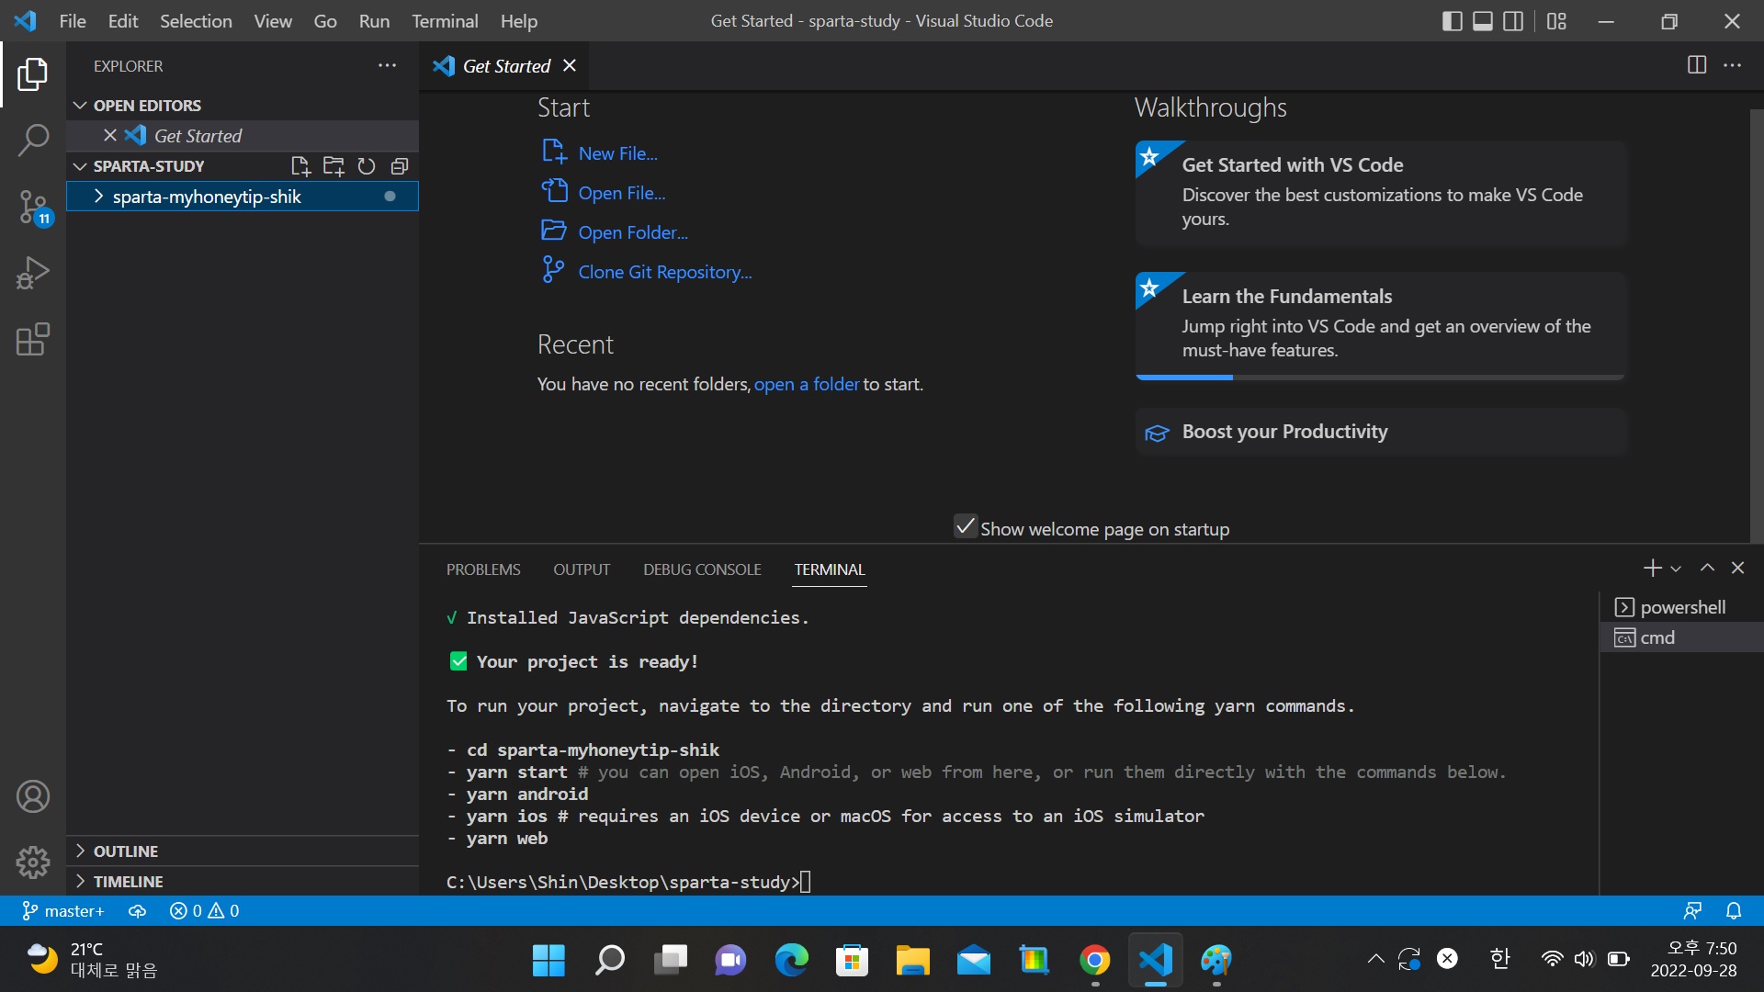Select the cmd terminal instance
This screenshot has height=992, width=1764.
point(1682,637)
